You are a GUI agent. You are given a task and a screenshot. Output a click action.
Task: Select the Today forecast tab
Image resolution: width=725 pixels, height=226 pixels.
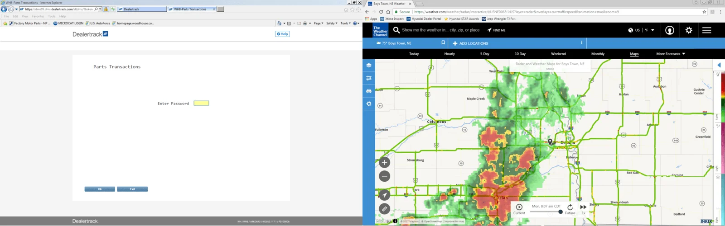tap(414, 54)
